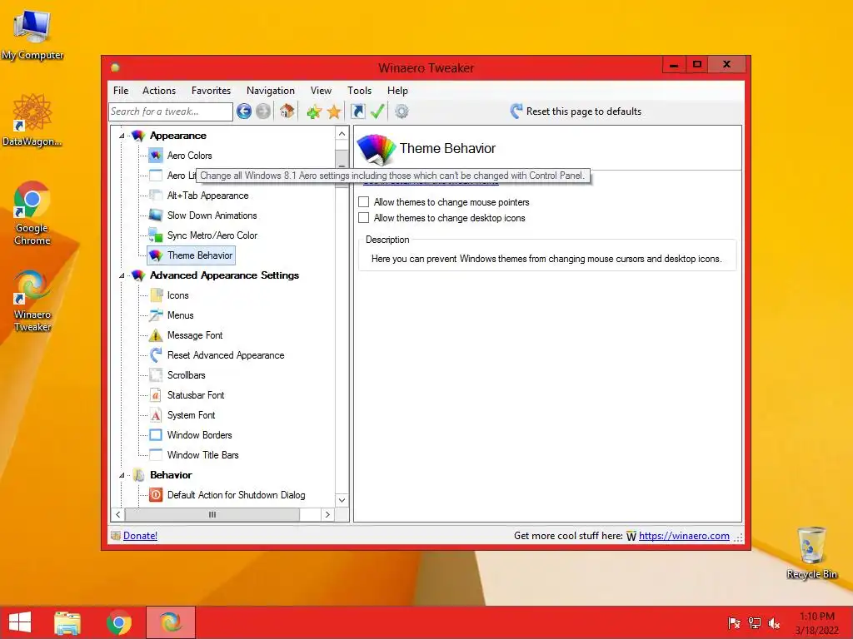
Task: Open the home page icon in toolbar
Action: point(287,111)
